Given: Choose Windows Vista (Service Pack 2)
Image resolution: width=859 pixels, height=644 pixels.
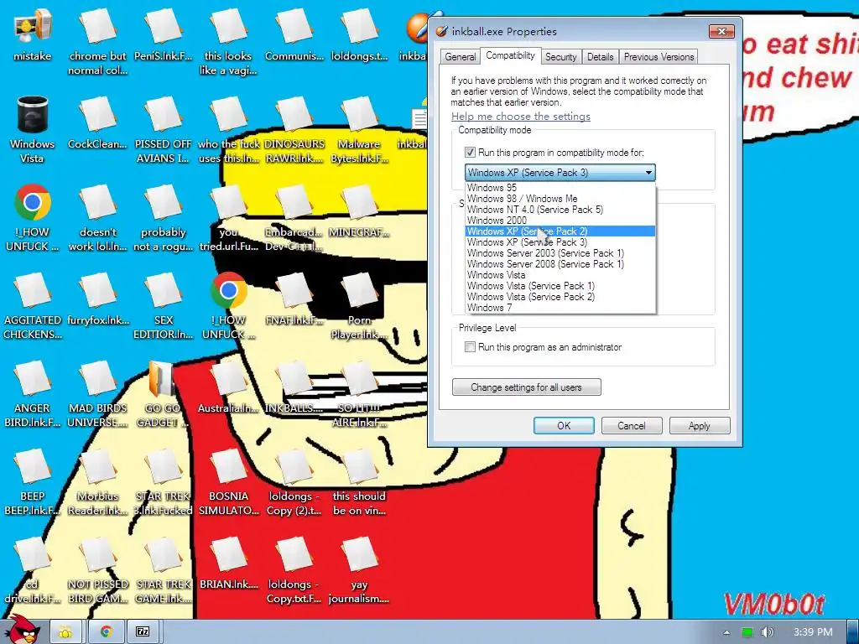Looking at the screenshot, I should coord(560,297).
